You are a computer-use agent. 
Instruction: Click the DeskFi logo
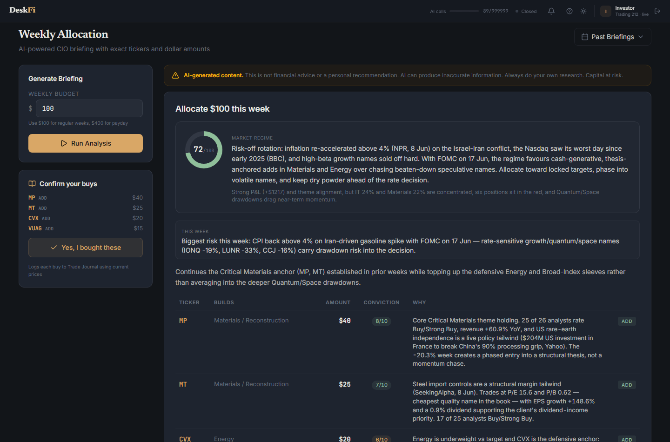tap(22, 10)
